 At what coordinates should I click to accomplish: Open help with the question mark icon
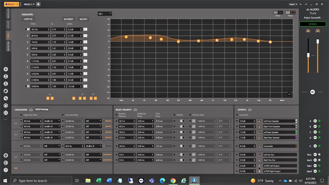tap(6, 170)
